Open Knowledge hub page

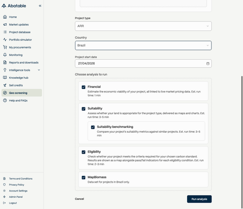pos(22,78)
